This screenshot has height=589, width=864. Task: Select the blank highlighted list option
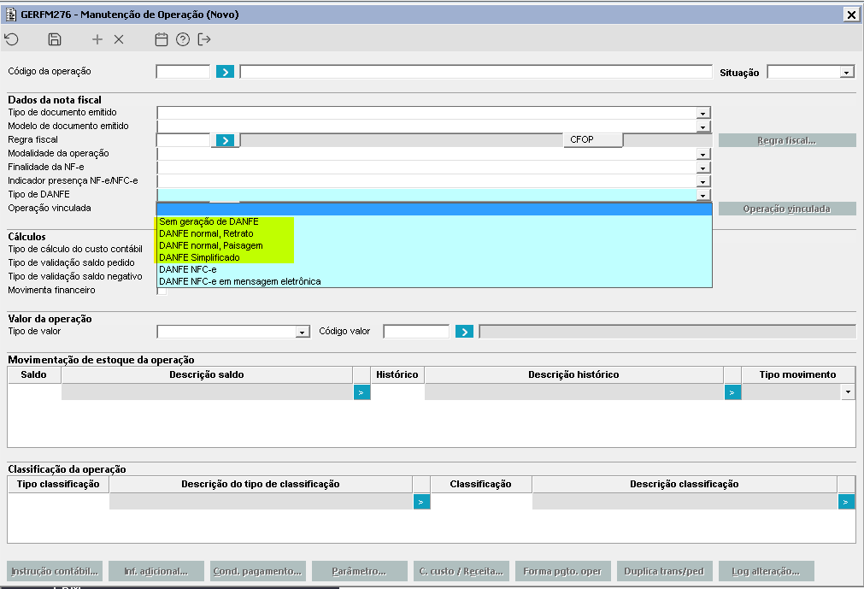[x=434, y=209]
